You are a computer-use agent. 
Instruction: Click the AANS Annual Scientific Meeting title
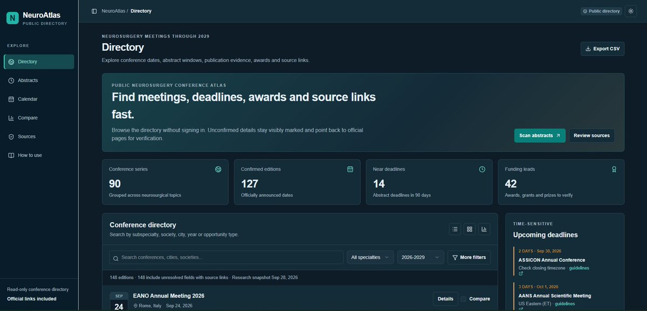555,295
